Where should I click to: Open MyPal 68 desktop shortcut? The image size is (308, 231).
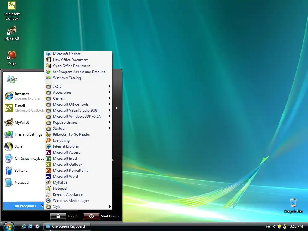pyautogui.click(x=12, y=33)
